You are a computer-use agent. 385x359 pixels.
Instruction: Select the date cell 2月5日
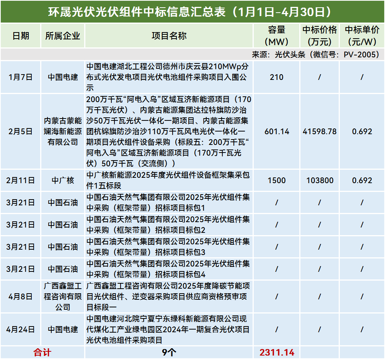click(x=20, y=132)
